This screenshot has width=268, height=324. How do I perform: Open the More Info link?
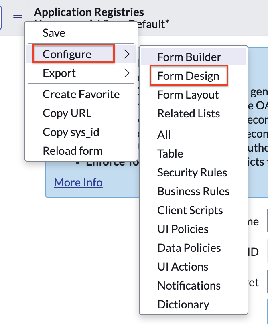(x=78, y=182)
